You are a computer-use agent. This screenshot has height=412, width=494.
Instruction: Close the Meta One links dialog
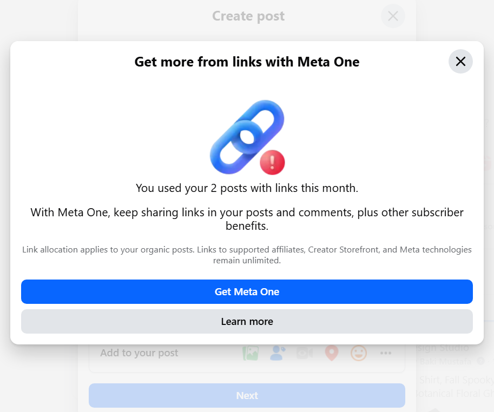pos(460,62)
